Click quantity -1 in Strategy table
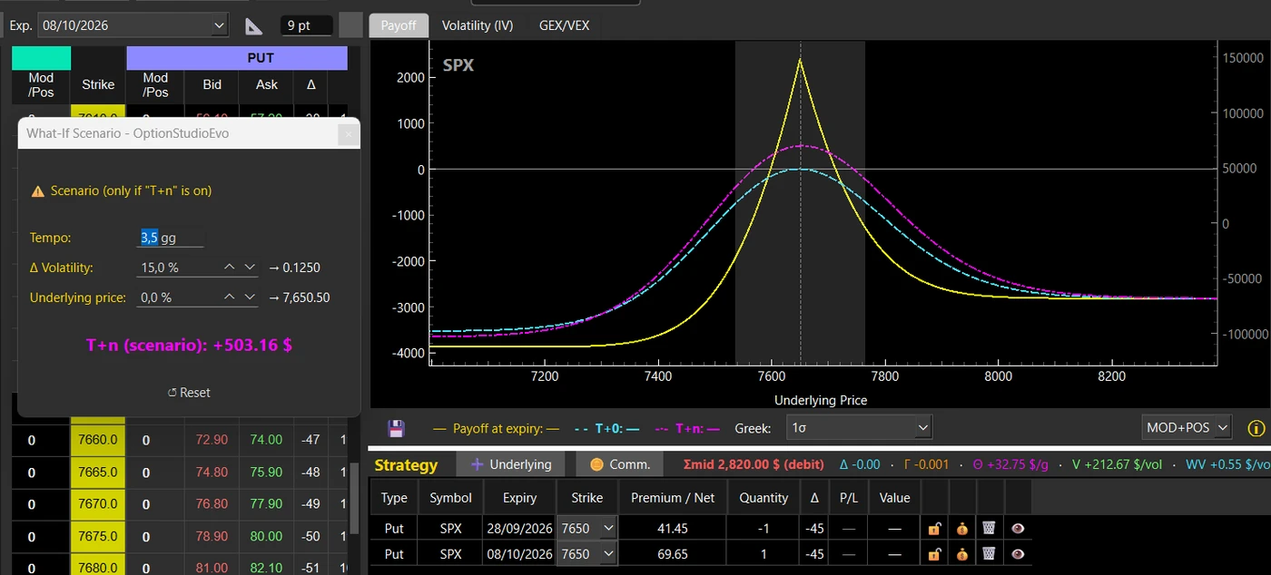1271x575 pixels. coord(764,528)
